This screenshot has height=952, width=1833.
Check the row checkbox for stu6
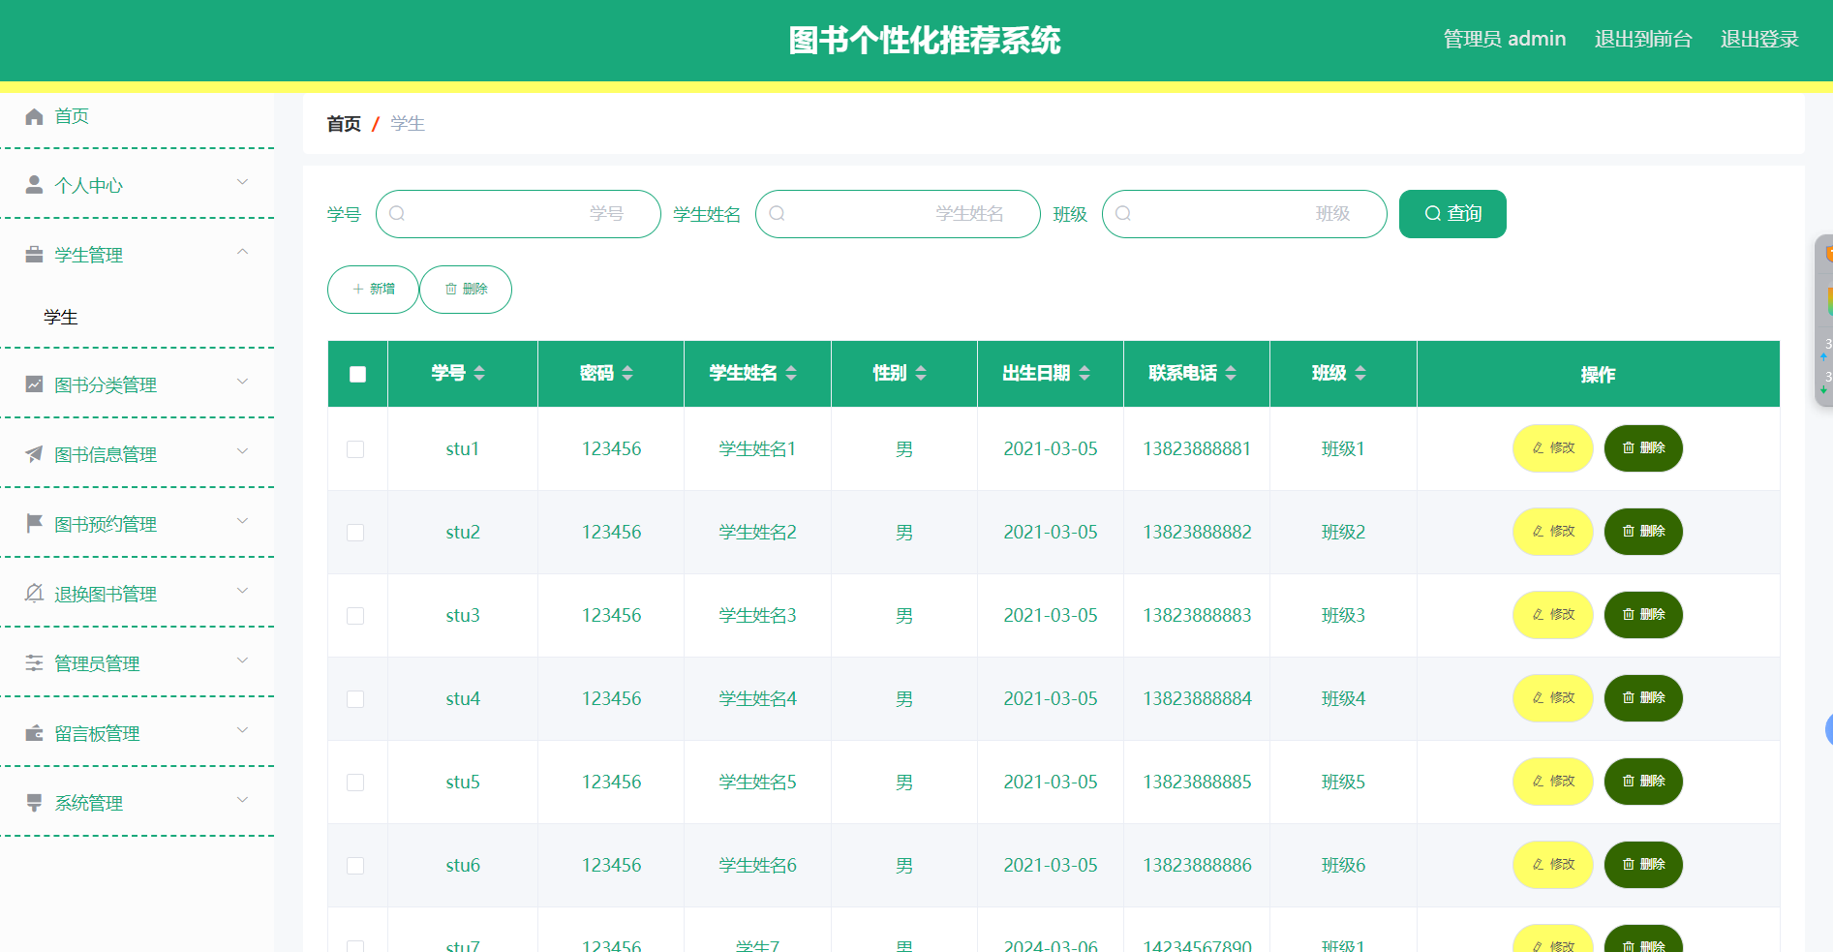pyautogui.click(x=355, y=866)
